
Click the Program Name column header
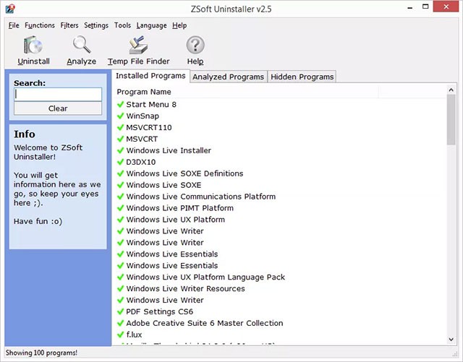143,92
